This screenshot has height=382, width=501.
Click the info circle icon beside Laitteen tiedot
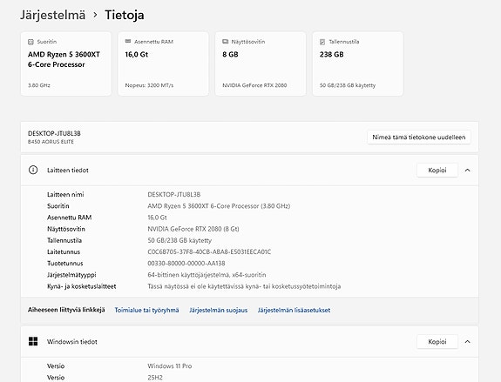coord(33,170)
